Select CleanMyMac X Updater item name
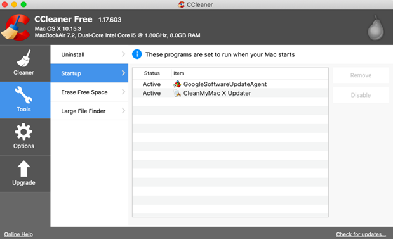The width and height of the screenshot is (393, 240). coord(217,93)
